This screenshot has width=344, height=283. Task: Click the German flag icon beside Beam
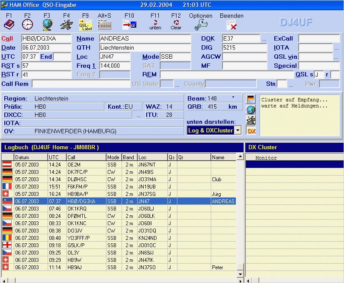pos(251,99)
